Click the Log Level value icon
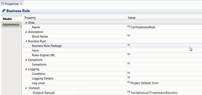Screen dimensions: 202x95 (129, 82)
